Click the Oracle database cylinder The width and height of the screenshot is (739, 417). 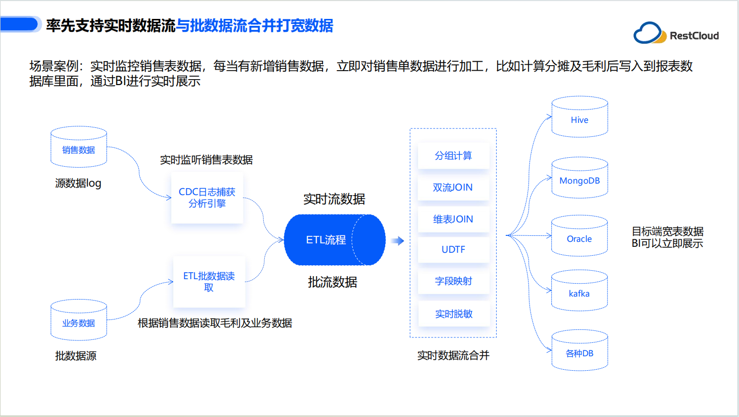(x=580, y=236)
